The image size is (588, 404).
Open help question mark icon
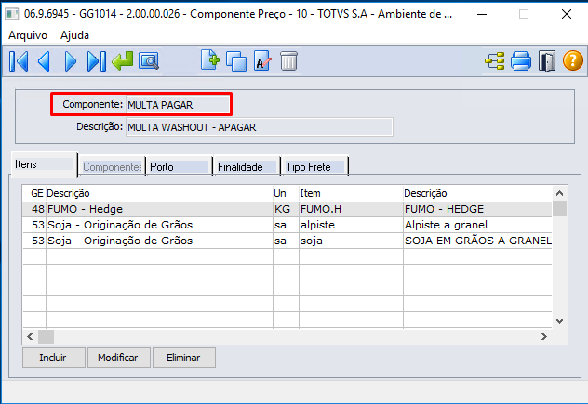(x=572, y=60)
